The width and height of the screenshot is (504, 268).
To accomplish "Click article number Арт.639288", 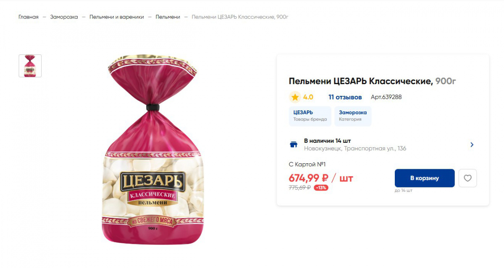I will (x=386, y=97).
